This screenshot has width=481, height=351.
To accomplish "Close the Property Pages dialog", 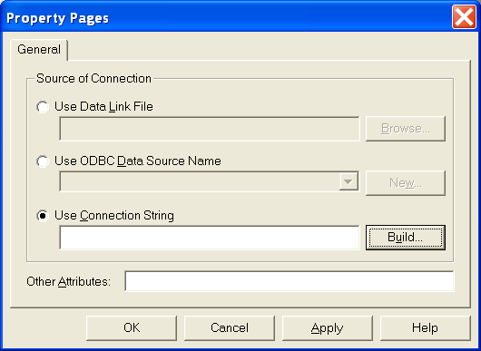I will pyautogui.click(x=464, y=17).
